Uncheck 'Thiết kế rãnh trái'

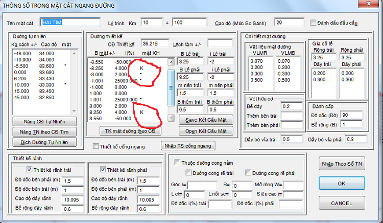[x=29, y=169]
